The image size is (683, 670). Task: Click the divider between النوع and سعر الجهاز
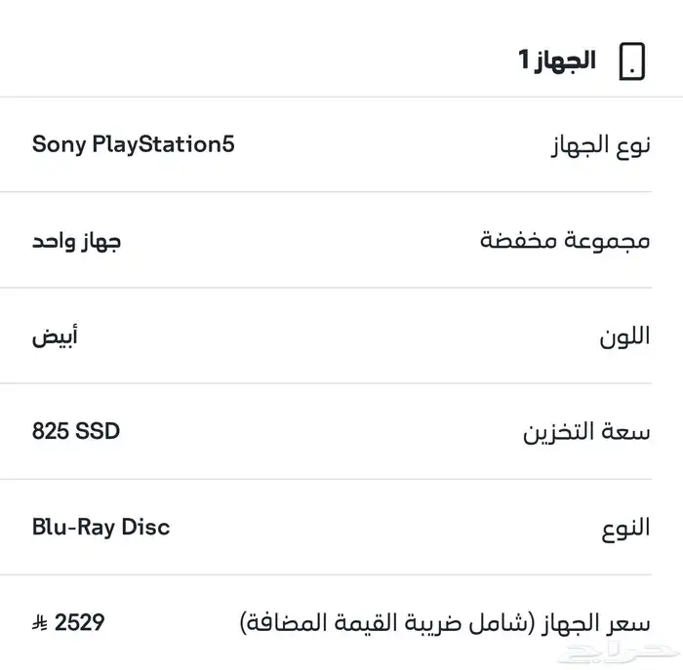[341, 574]
